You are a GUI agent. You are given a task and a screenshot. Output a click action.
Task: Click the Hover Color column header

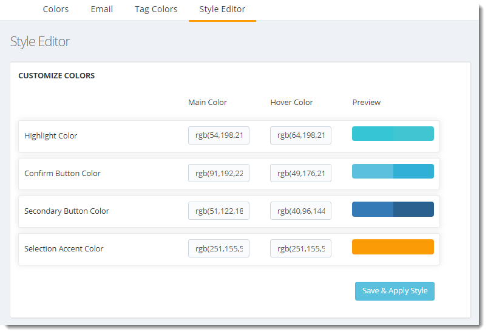[291, 103]
